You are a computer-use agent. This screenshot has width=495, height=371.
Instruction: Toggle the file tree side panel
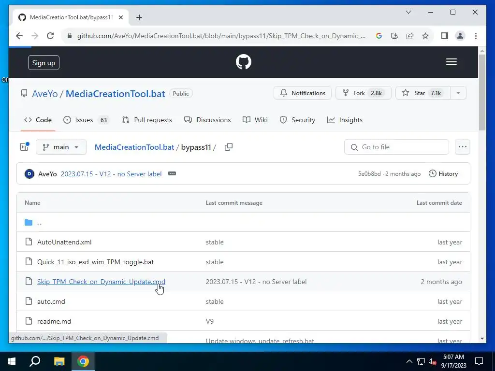25,147
